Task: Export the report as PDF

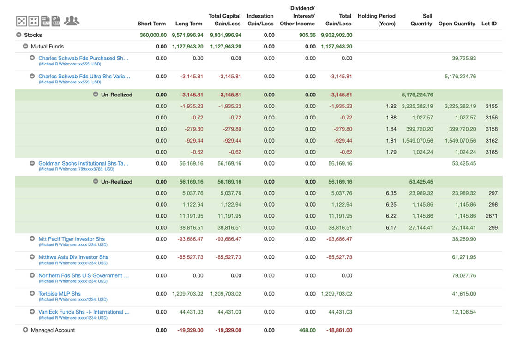Action: click(56, 21)
